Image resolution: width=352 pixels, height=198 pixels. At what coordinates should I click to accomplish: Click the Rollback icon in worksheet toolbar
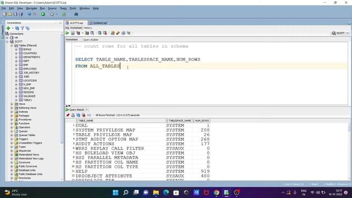[105, 33]
